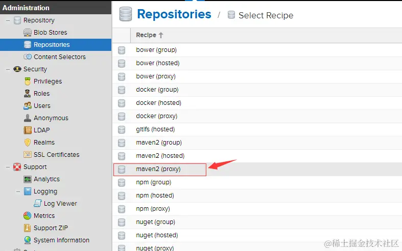Click the Support ZIP icon
Image resolution: width=402 pixels, height=251 pixels.
pyautogui.click(x=28, y=228)
